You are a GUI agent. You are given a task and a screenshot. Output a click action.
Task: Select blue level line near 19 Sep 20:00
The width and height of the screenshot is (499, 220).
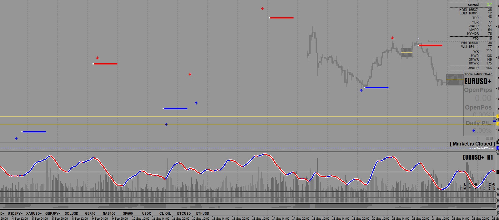[x=377, y=88]
